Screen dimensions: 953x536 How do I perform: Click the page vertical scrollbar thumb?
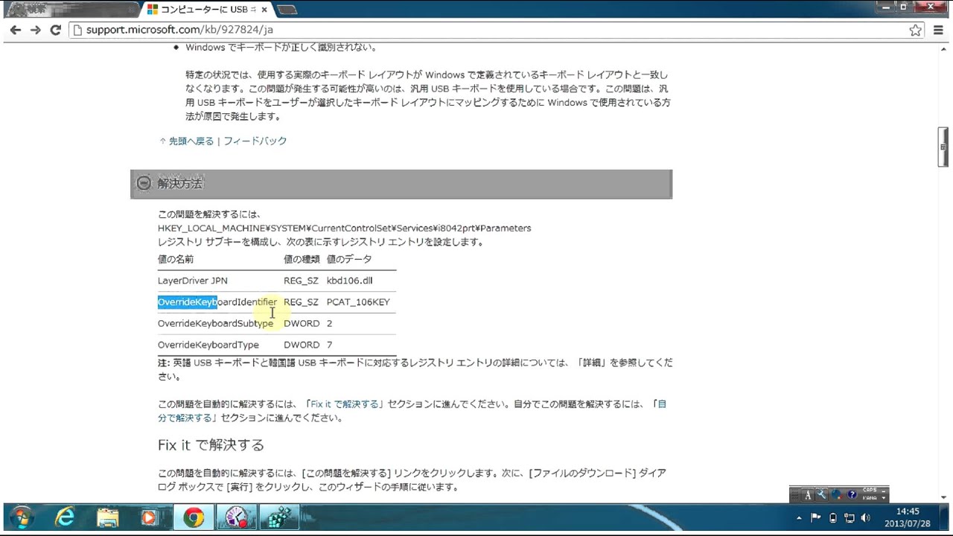(x=943, y=147)
